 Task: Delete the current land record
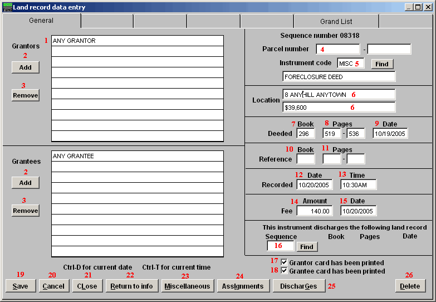[410, 286]
